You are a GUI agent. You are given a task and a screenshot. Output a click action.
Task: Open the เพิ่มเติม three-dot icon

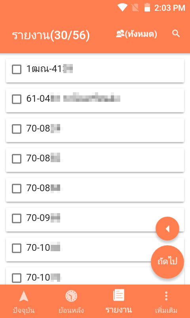click(166, 296)
